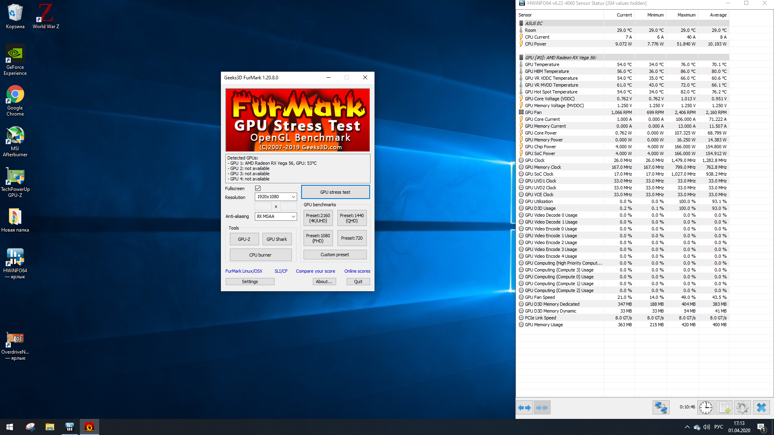Reset sensor timer with the clock icon
The width and height of the screenshot is (774, 435).
pos(705,408)
